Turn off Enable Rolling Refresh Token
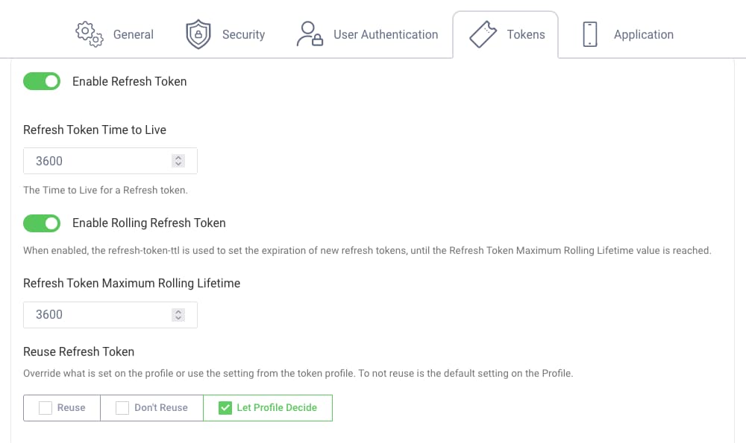The height and width of the screenshot is (443, 746). [x=42, y=223]
